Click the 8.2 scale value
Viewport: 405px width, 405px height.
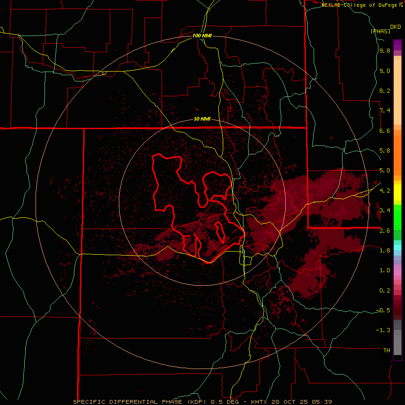(x=385, y=90)
